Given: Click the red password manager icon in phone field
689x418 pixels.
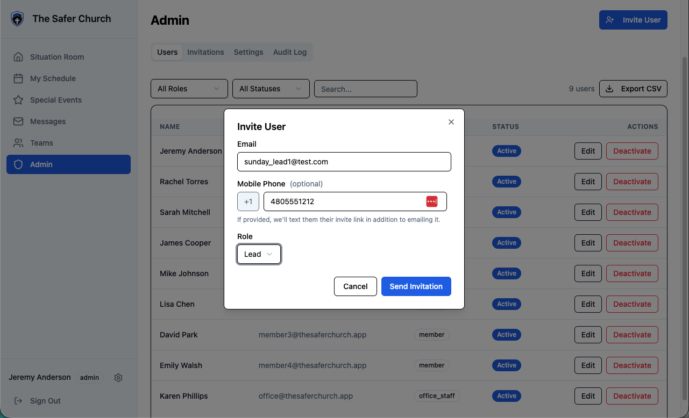Looking at the screenshot, I should click(432, 201).
